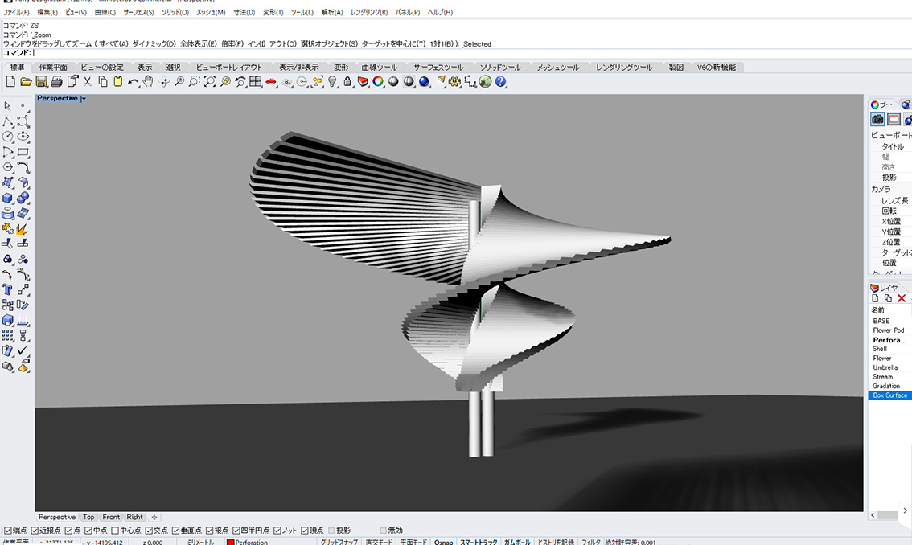Image resolution: width=912 pixels, height=545 pixels.
Task: Toggle the 端点 osnap checkbox
Action: tap(8, 531)
